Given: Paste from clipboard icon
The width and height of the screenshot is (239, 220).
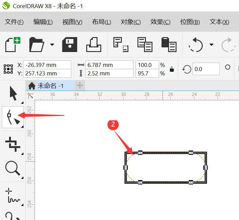Looking at the screenshot, I should (169, 44).
